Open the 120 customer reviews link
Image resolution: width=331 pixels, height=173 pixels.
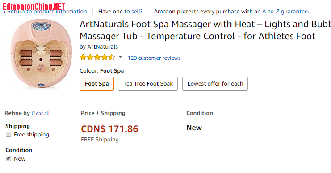click(x=154, y=58)
